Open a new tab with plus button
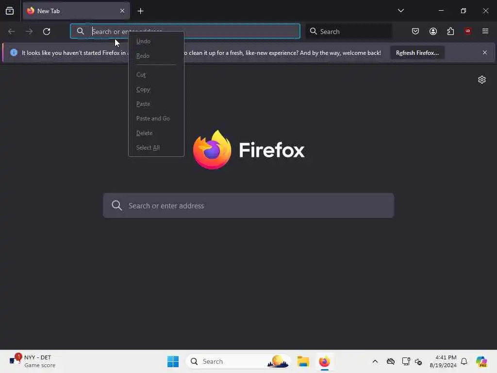 tap(140, 11)
